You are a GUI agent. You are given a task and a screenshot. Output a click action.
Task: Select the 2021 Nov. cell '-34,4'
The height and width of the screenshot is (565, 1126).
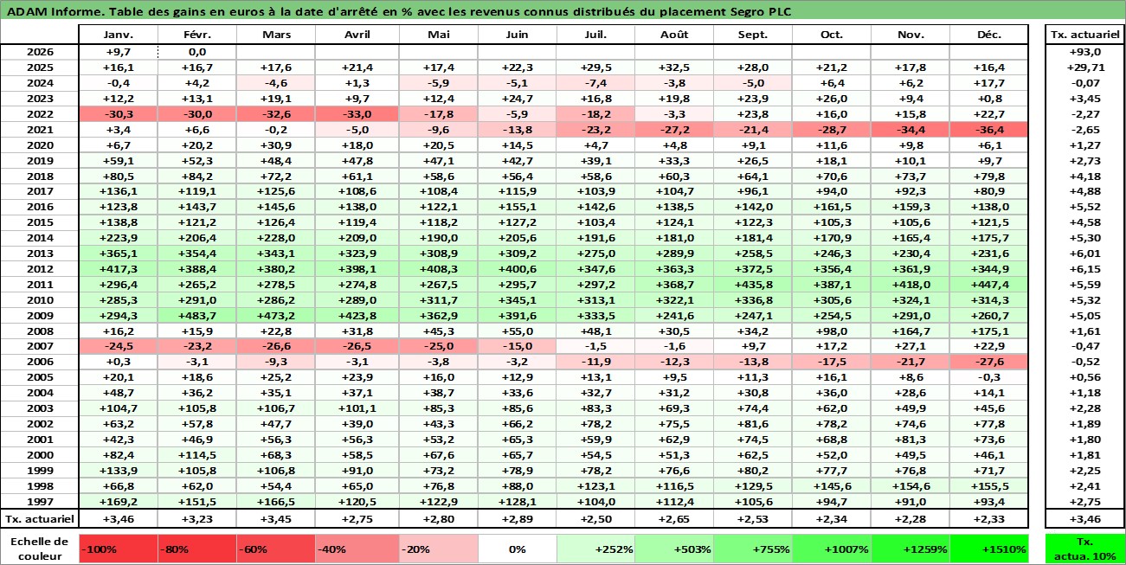point(910,130)
